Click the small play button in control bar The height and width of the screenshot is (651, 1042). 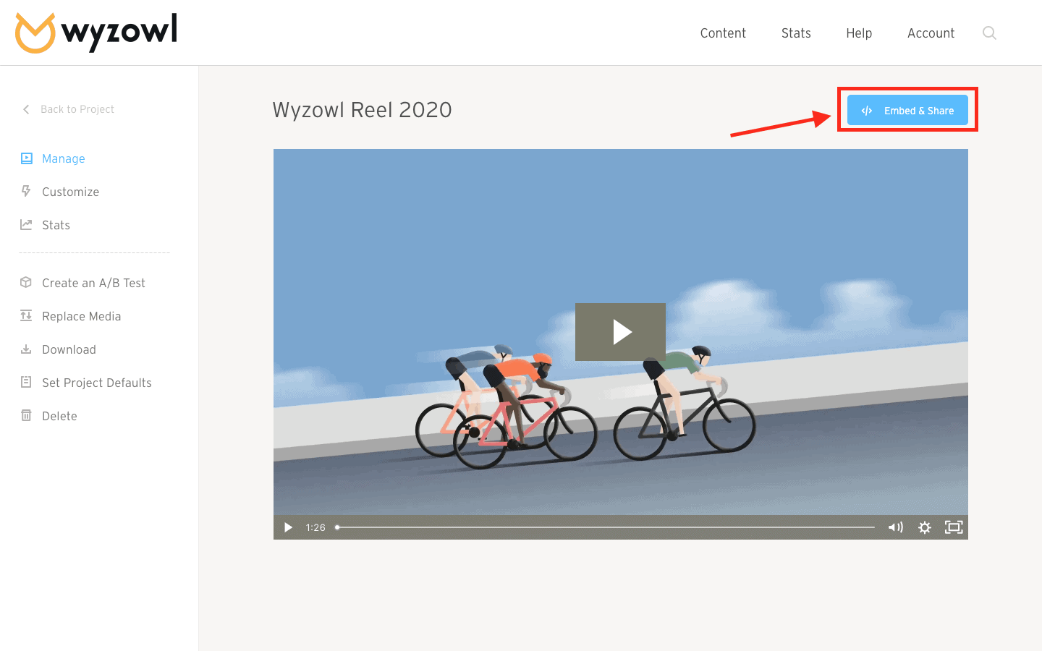(x=288, y=527)
